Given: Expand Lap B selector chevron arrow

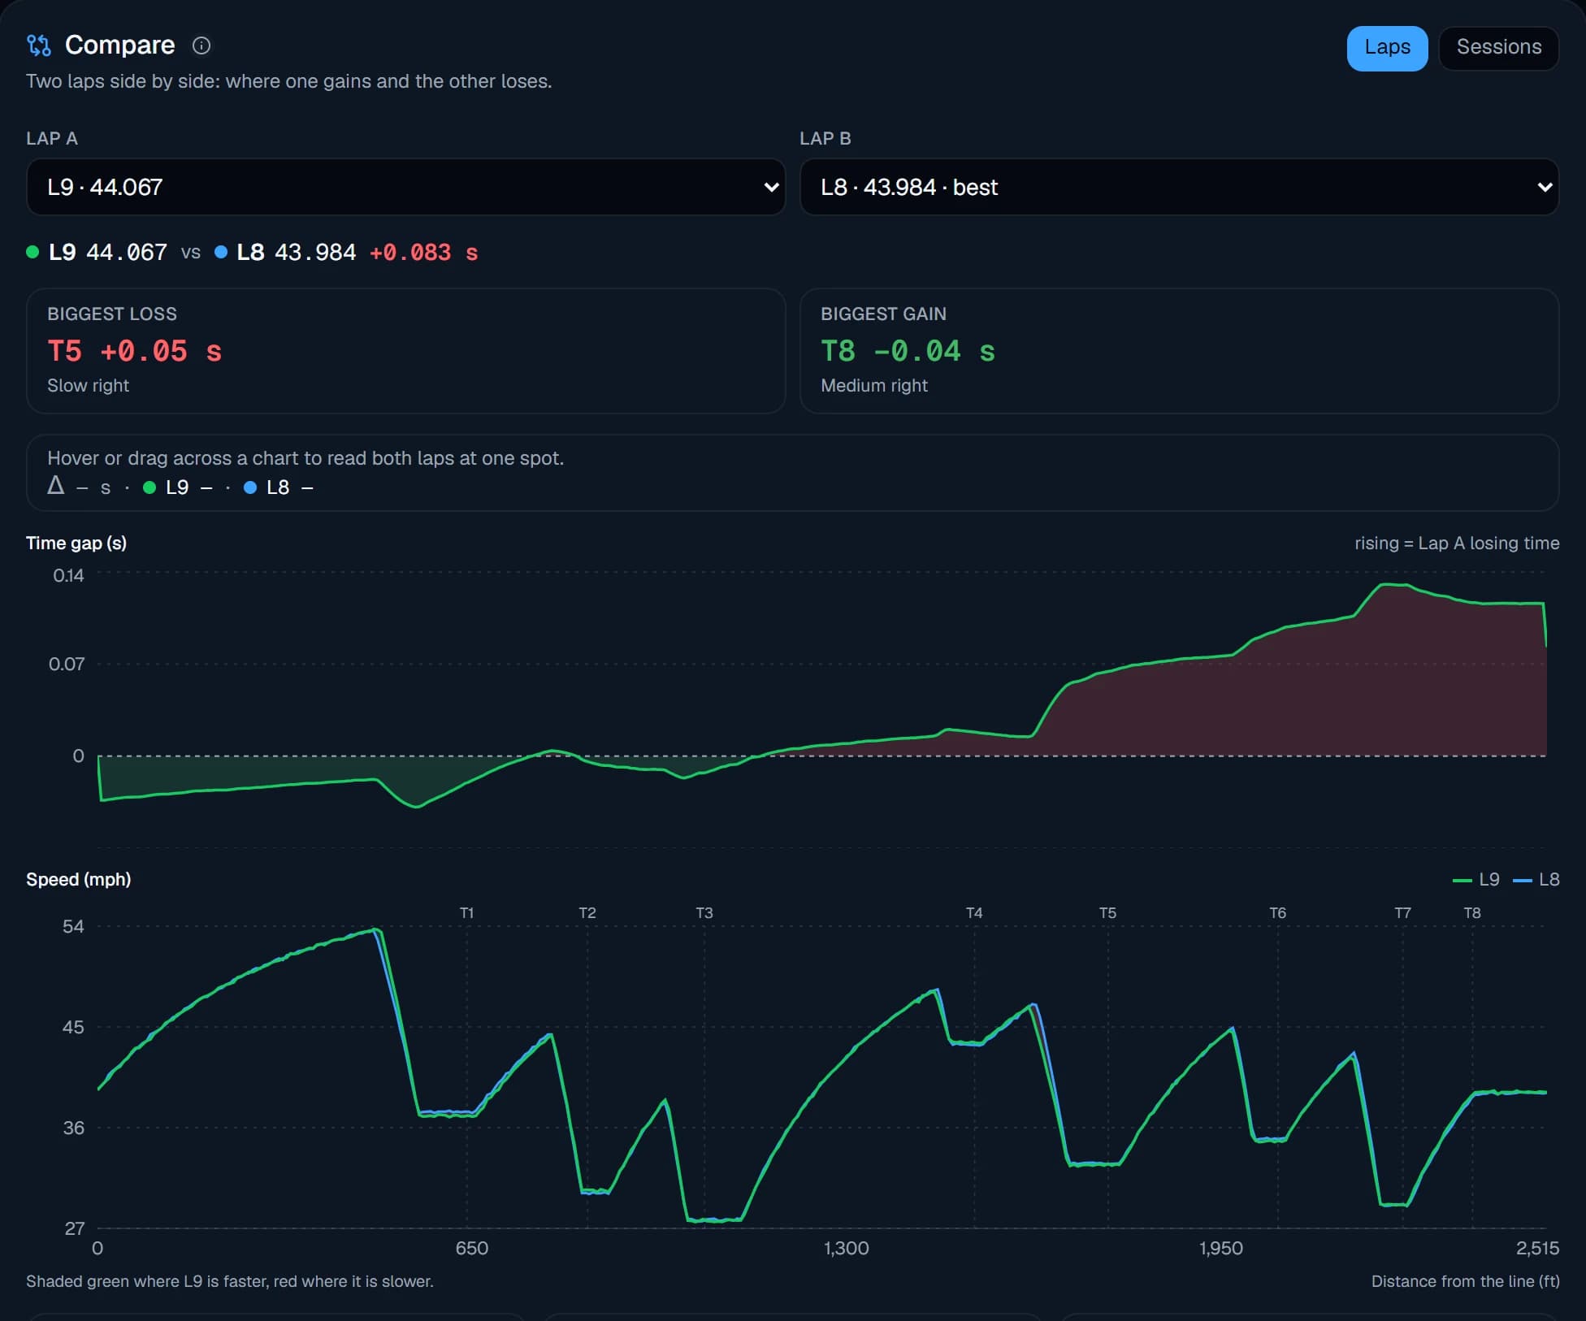Looking at the screenshot, I should 1545,188.
